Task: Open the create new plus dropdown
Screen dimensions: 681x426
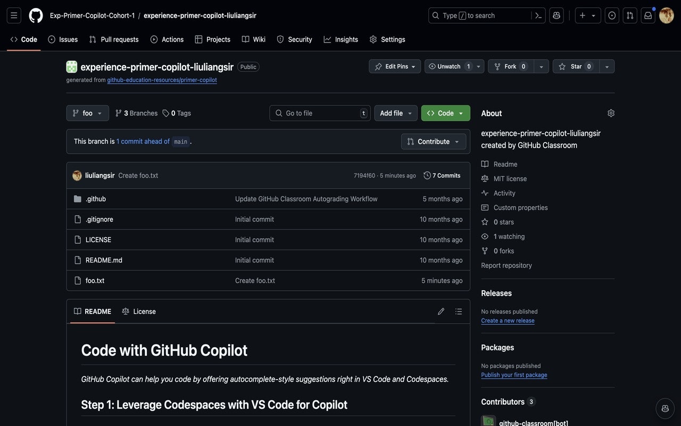Action: pyautogui.click(x=588, y=15)
